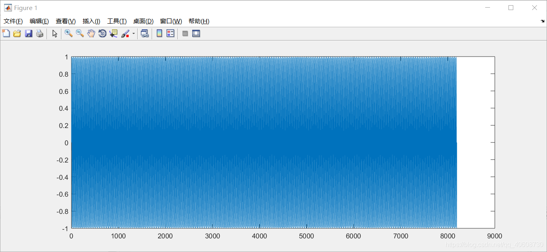Image resolution: width=547 pixels, height=252 pixels.
Task: Enable the Rotate 3D tool
Action: click(102, 33)
